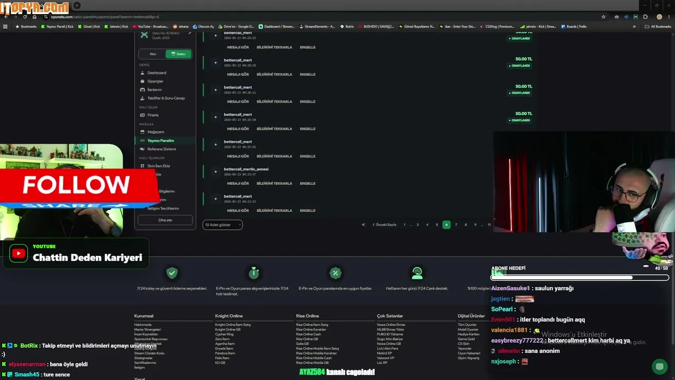The height and width of the screenshot is (380, 675).
Task: Open the Botrix bookmark
Action: 348,26
